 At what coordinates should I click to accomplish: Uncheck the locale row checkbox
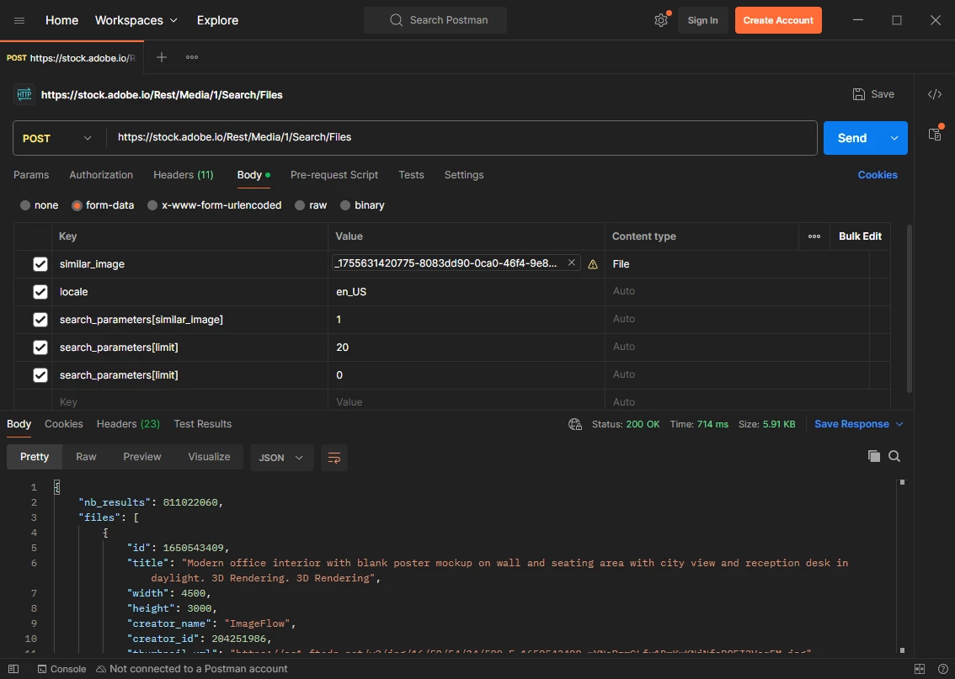pyautogui.click(x=40, y=292)
